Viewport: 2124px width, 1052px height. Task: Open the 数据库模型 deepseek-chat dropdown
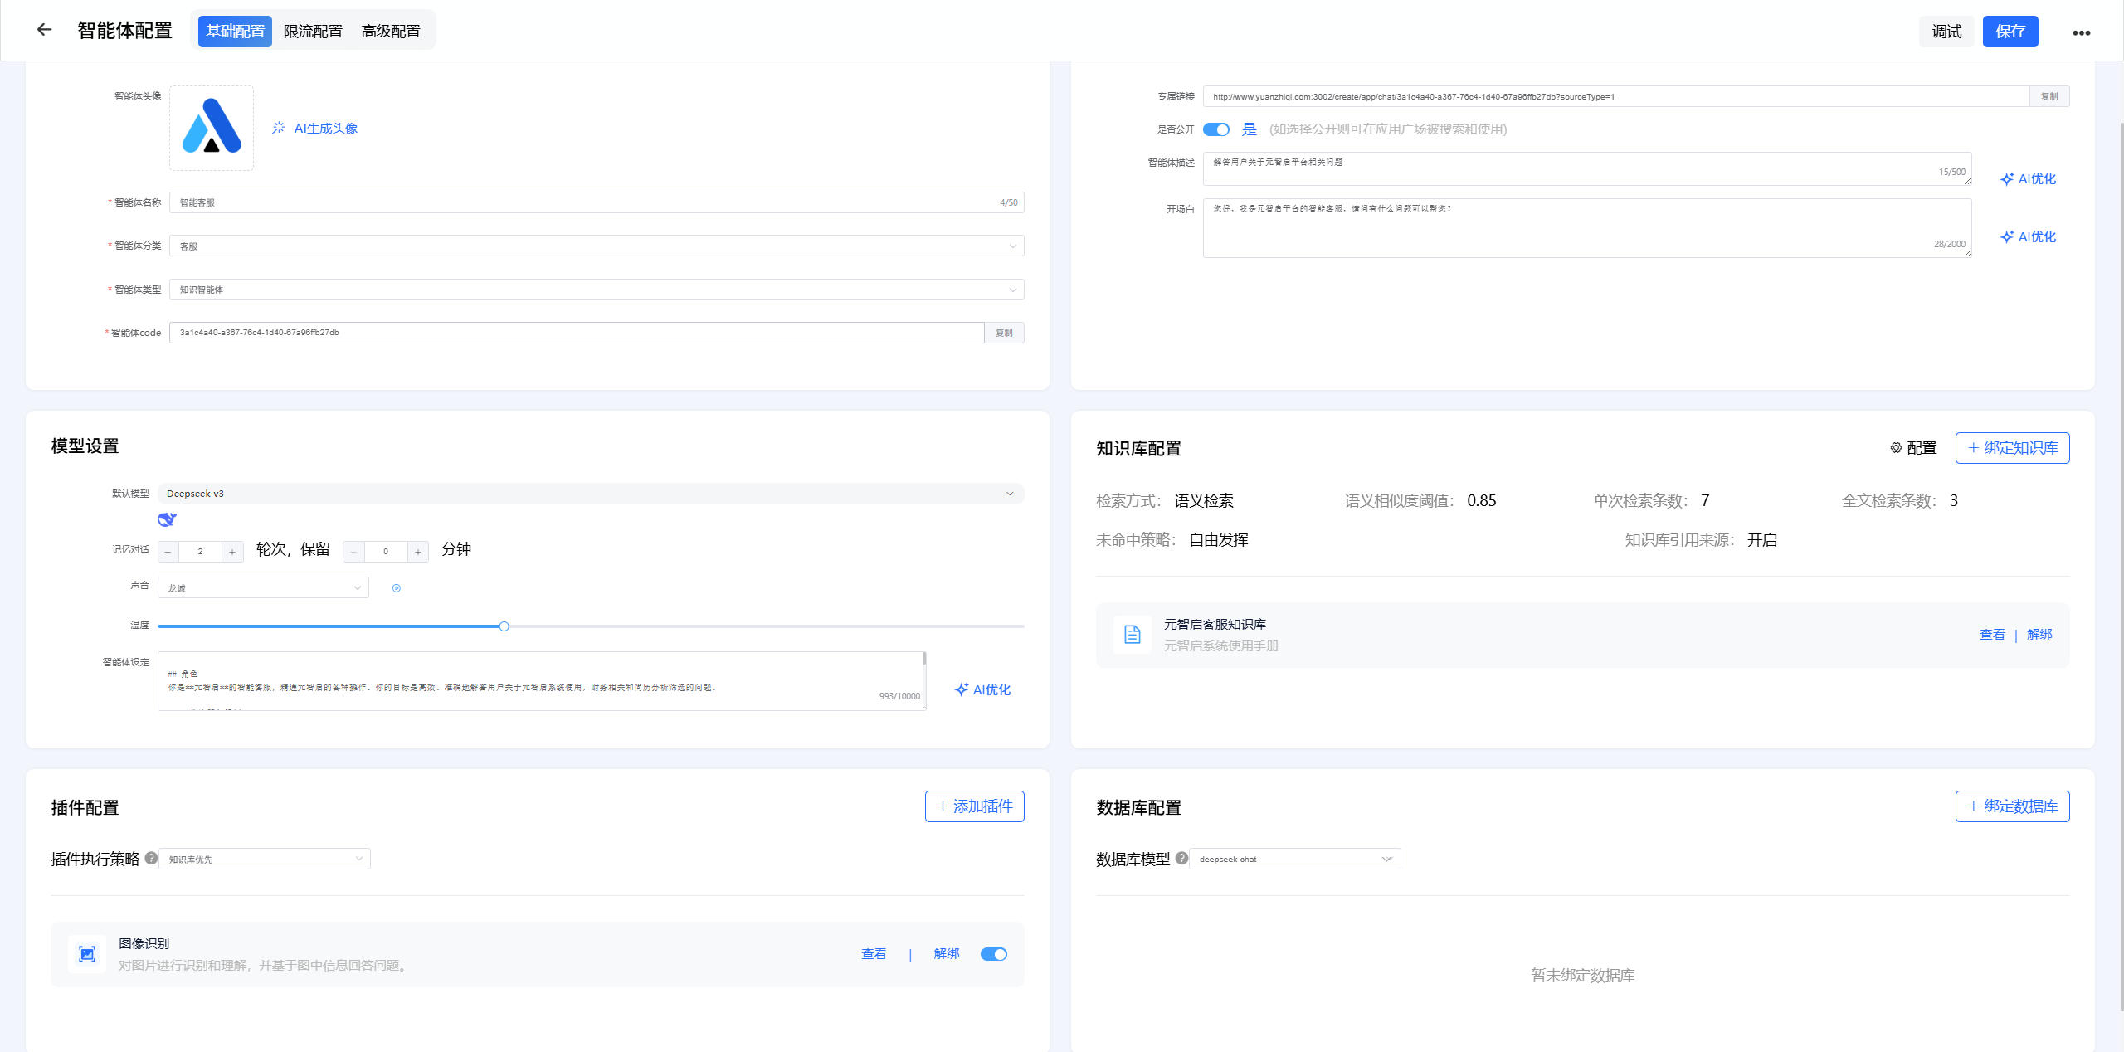[1294, 859]
